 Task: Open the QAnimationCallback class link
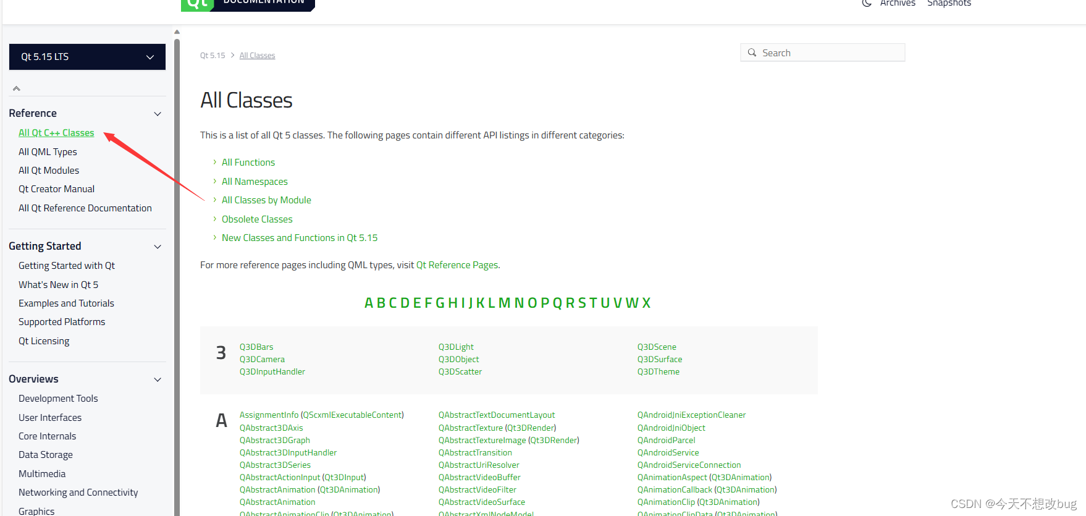pos(675,490)
